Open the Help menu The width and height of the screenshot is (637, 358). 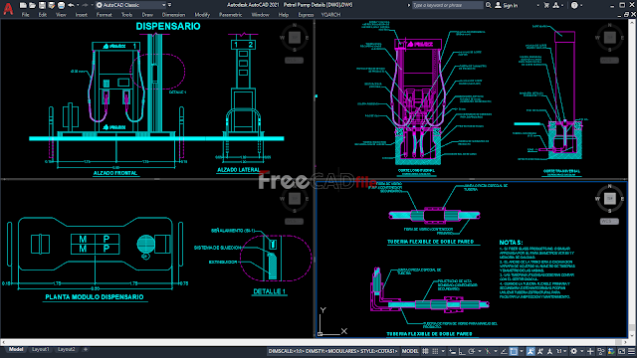[x=283, y=15]
